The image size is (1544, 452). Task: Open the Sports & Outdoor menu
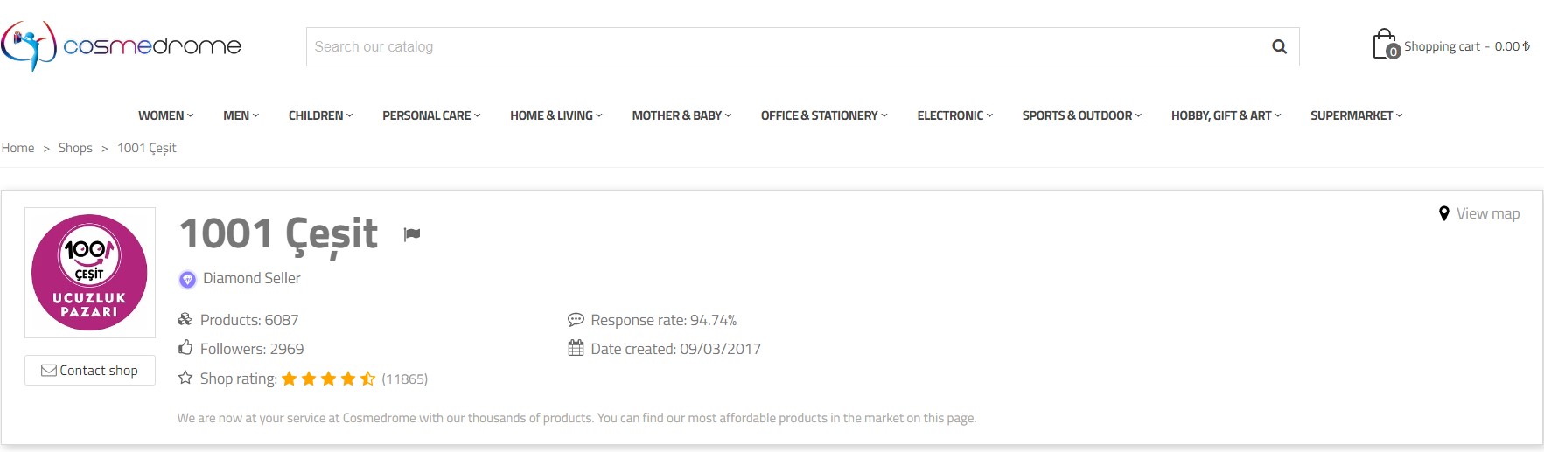coord(1081,115)
